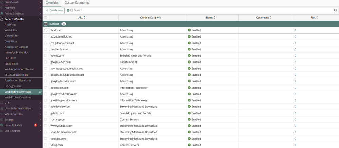Check the box for 2mdn.net row

click(x=46, y=30)
